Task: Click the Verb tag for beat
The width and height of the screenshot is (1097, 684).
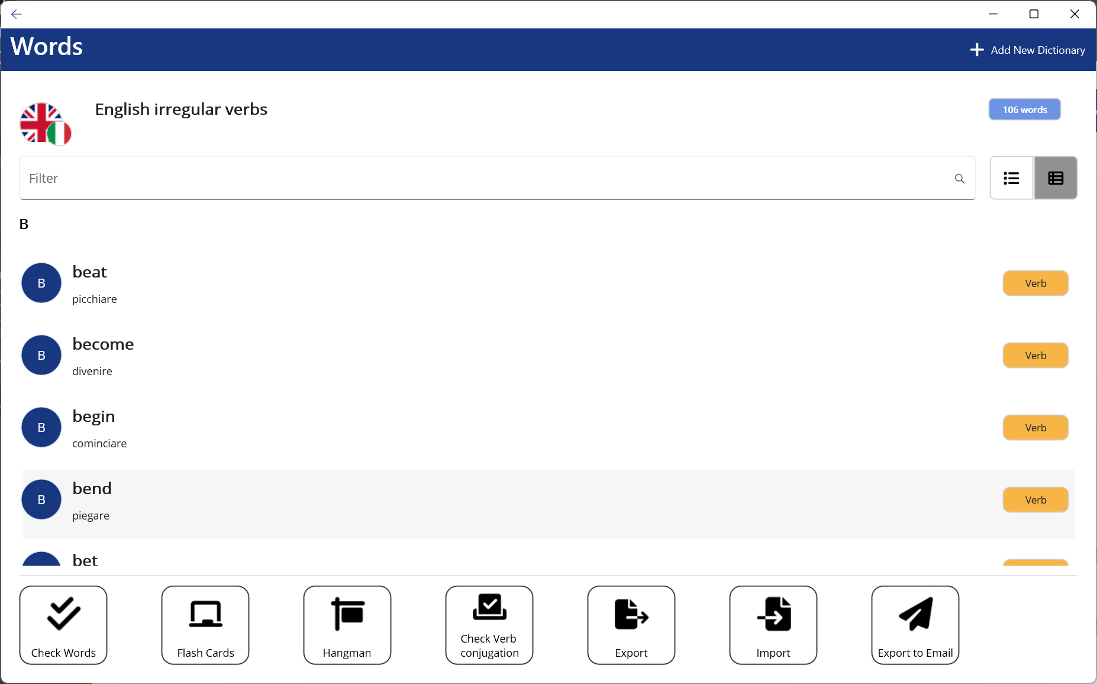Action: coord(1035,283)
